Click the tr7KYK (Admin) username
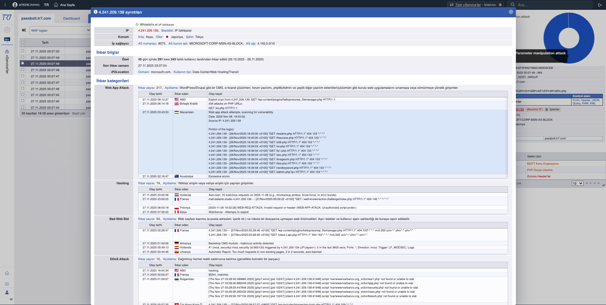This screenshot has height=305, width=606. (x=29, y=5)
